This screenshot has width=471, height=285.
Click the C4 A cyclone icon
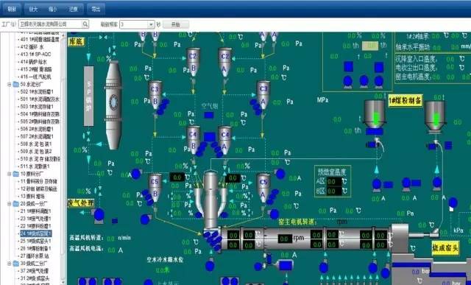pos(225,139)
